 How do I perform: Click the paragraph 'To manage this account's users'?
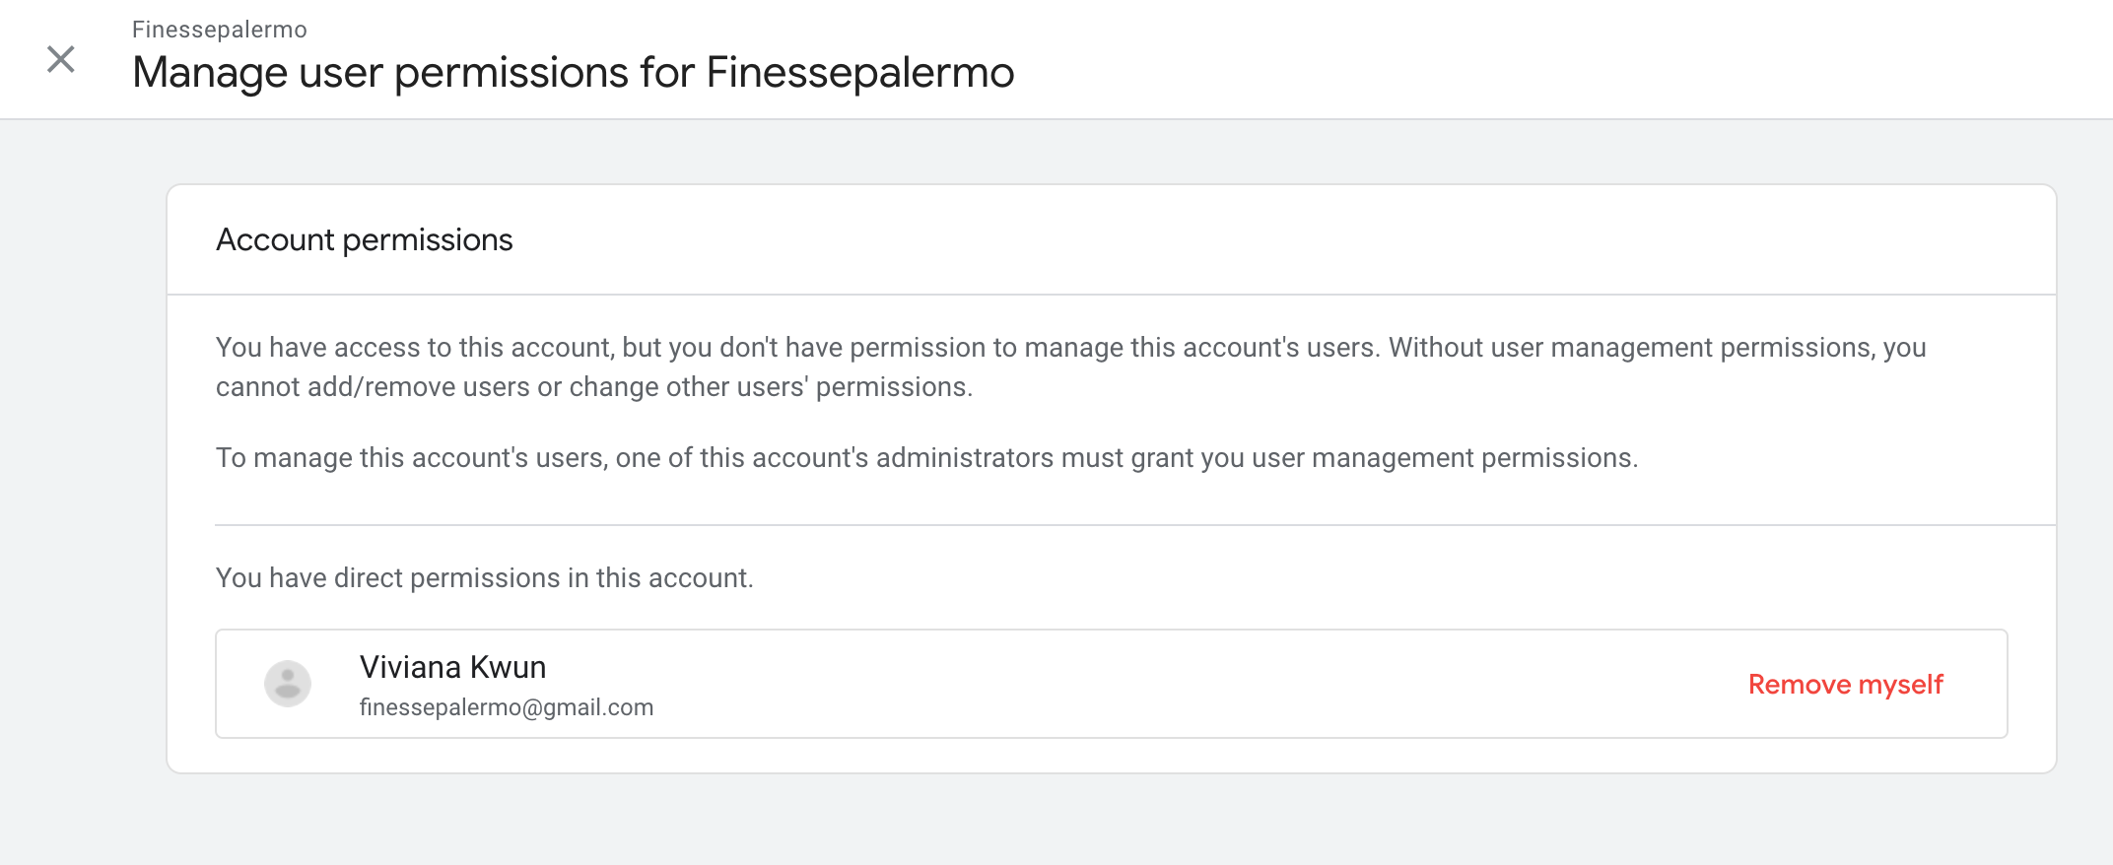click(926, 457)
